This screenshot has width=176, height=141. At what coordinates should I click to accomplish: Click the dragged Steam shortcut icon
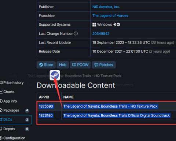pyautogui.click(x=55, y=75)
